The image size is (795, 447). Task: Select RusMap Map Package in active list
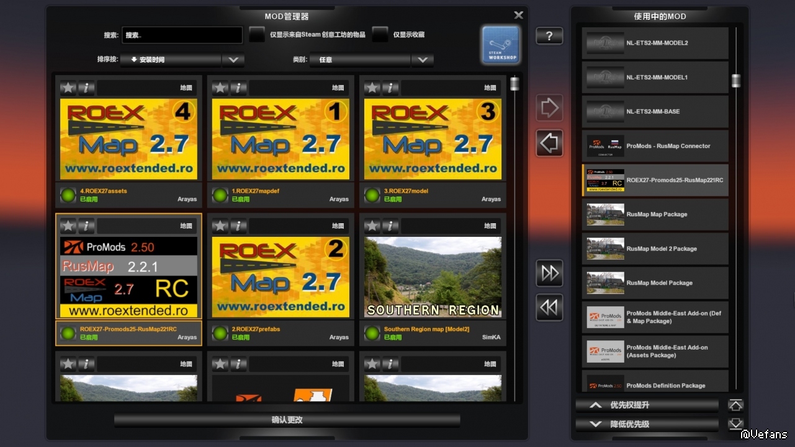(655, 215)
